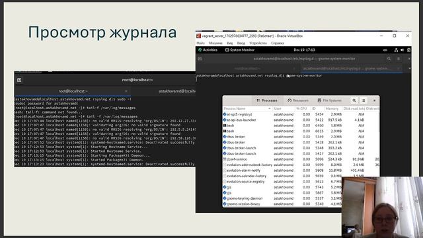Click the network status icon in top bar

(396, 50)
